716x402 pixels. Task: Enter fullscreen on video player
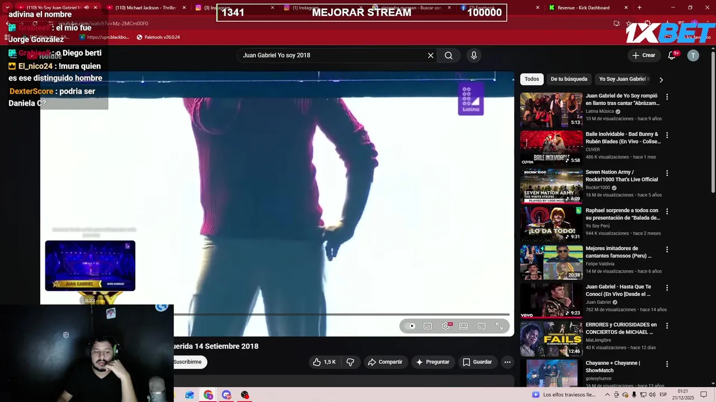click(500, 326)
